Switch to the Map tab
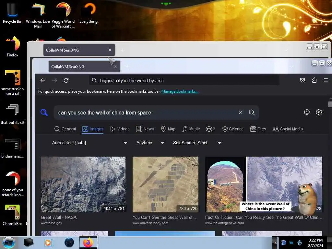Image resolution: width=332 pixels, height=249 pixels. (x=168, y=129)
